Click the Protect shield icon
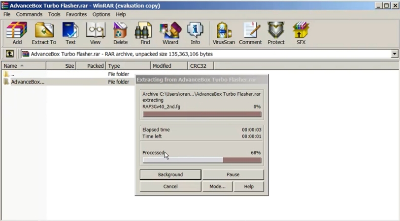The image size is (400, 221). [276, 33]
